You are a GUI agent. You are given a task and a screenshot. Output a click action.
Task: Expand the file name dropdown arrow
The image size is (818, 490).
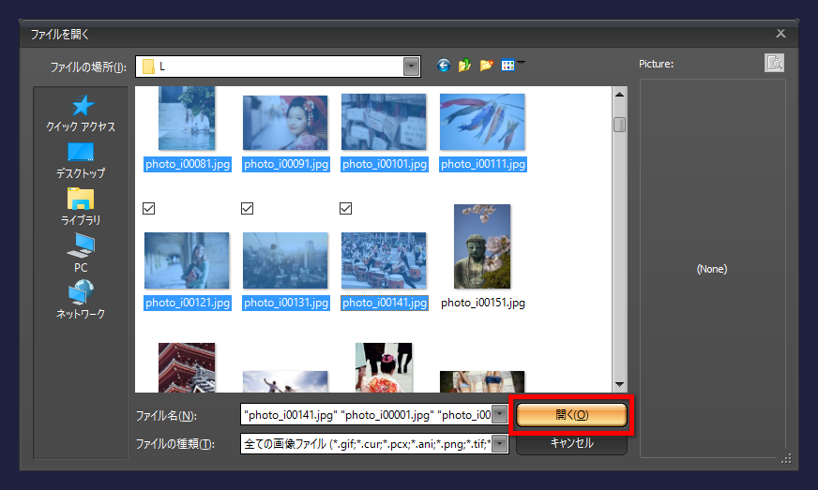500,414
